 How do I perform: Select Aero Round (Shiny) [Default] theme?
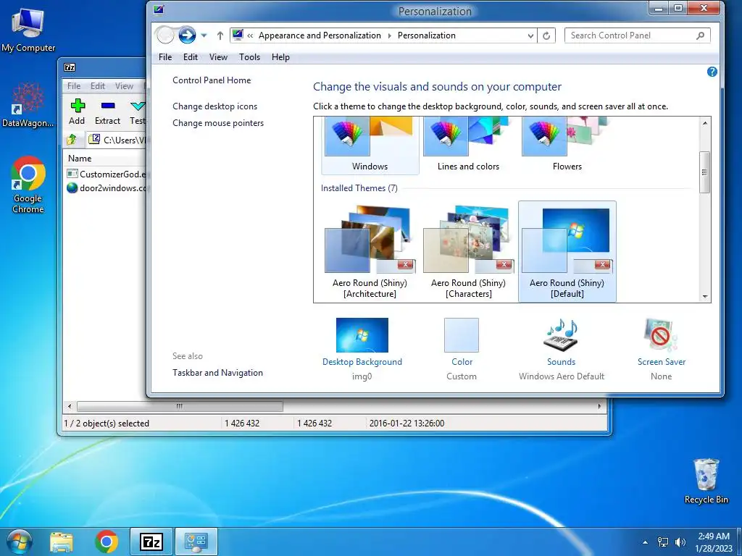pyautogui.click(x=567, y=251)
